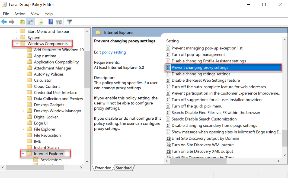Toggle the action pane icon

click(x=59, y=22)
